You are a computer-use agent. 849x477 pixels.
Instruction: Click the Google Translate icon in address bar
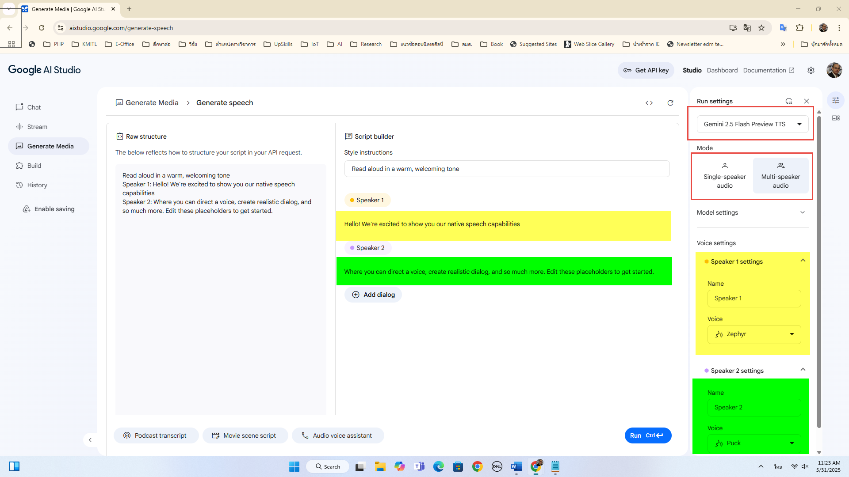coord(747,28)
